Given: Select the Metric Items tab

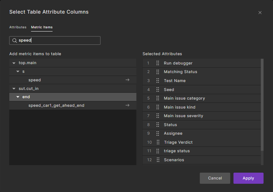Looking at the screenshot, I should 42,27.
